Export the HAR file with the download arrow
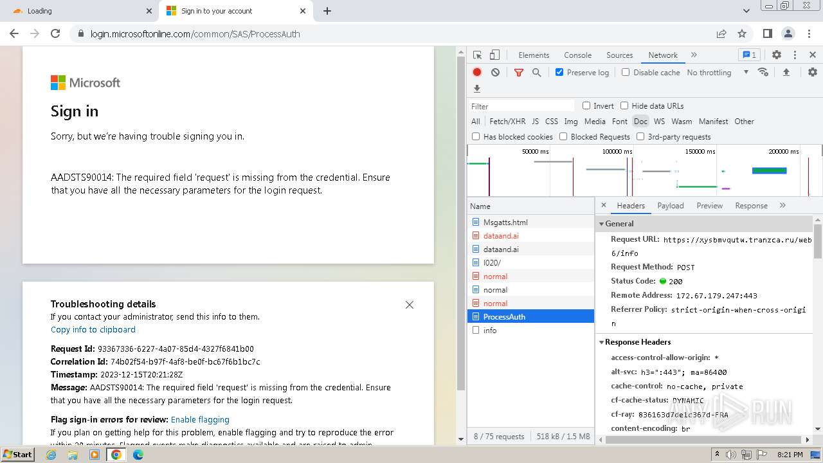The width and height of the screenshot is (823, 463). click(x=477, y=89)
